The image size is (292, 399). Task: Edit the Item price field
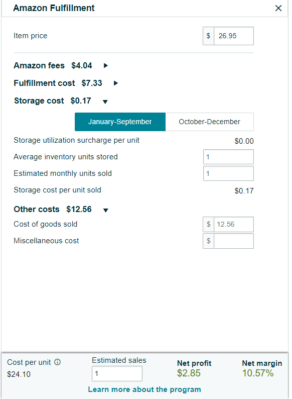coord(233,36)
